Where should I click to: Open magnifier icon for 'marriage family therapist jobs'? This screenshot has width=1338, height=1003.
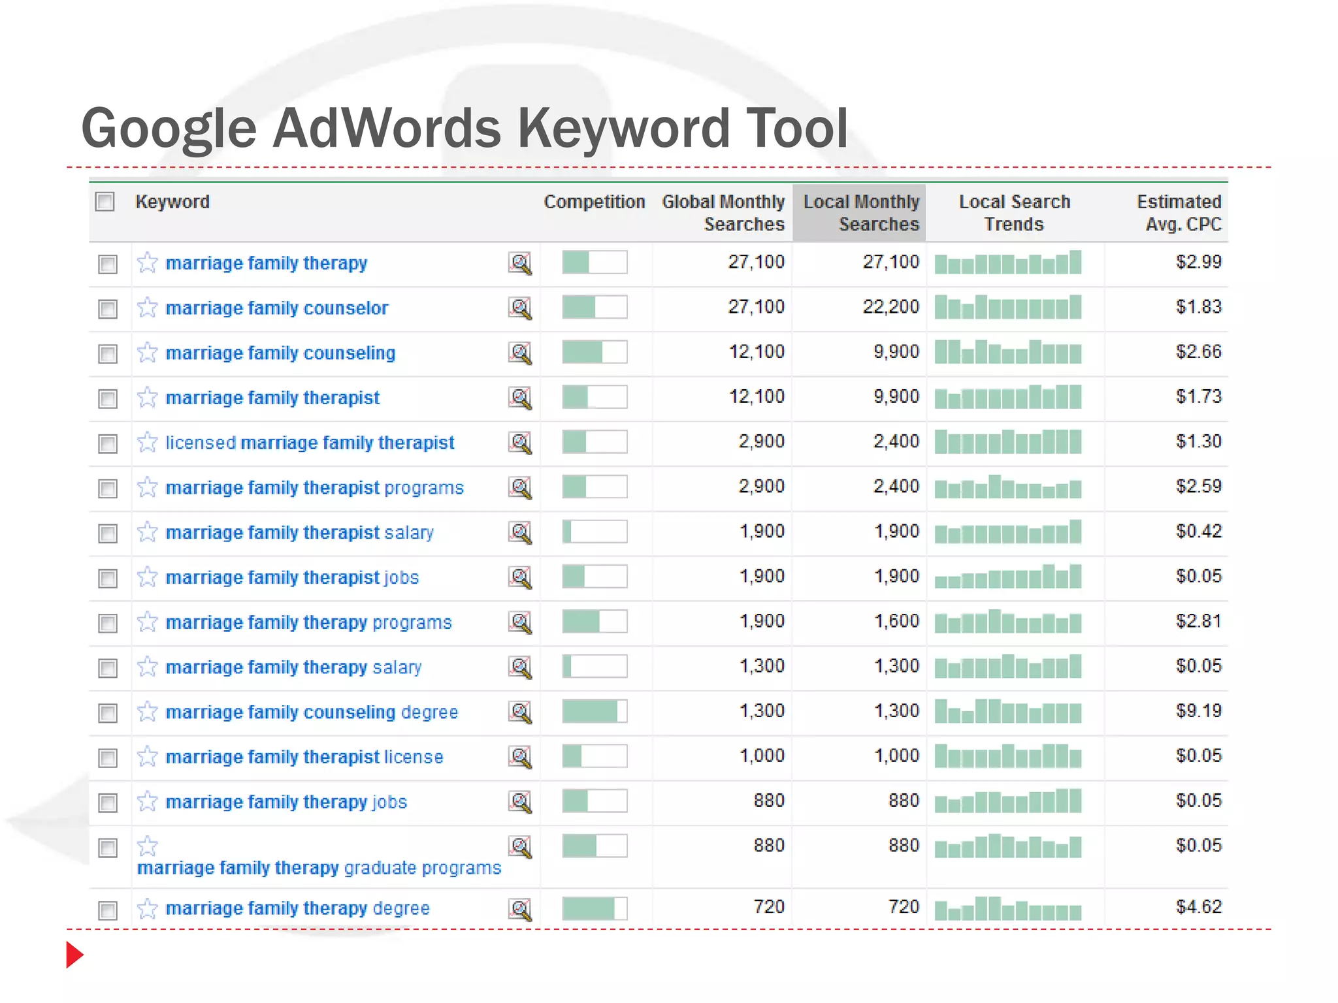pyautogui.click(x=520, y=578)
